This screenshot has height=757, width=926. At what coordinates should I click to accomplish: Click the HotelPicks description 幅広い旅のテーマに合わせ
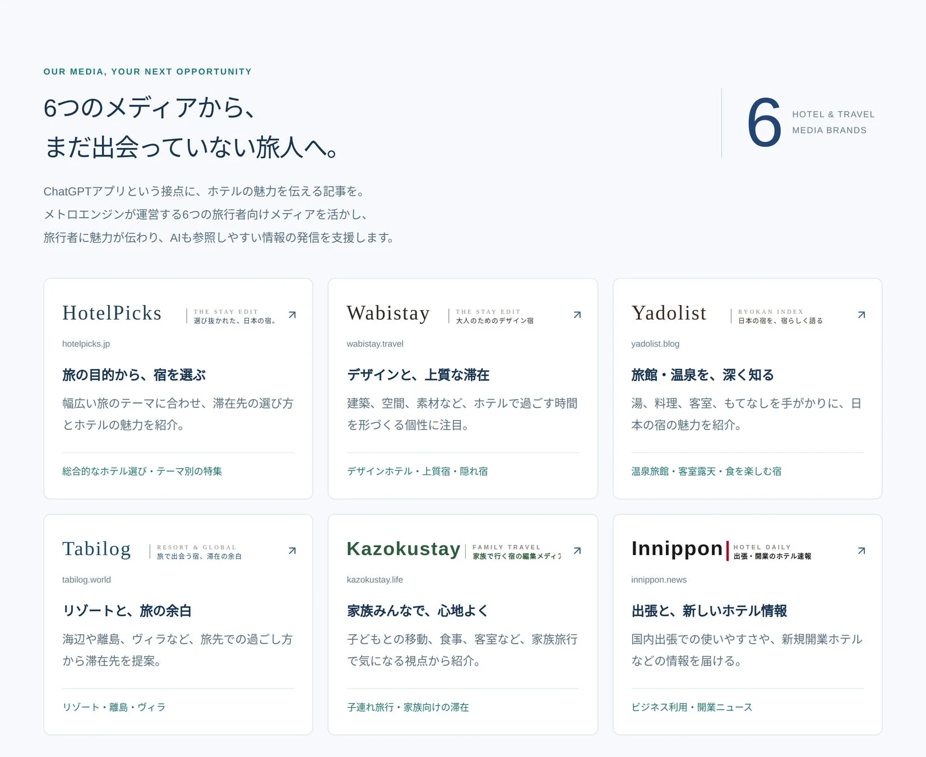[x=178, y=414]
